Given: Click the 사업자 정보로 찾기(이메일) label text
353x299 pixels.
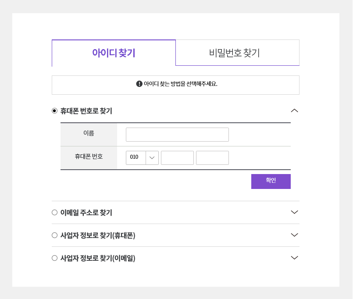Looking at the screenshot, I should [98, 258].
